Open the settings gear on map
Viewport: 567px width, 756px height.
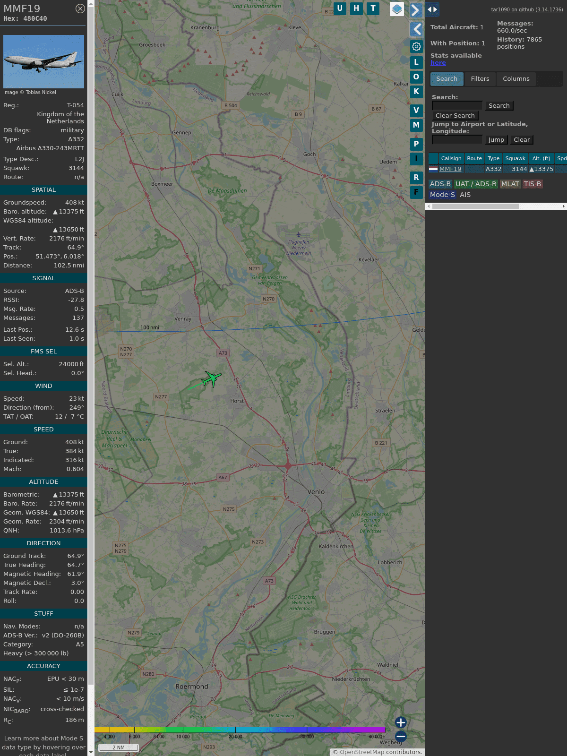pyautogui.click(x=416, y=46)
